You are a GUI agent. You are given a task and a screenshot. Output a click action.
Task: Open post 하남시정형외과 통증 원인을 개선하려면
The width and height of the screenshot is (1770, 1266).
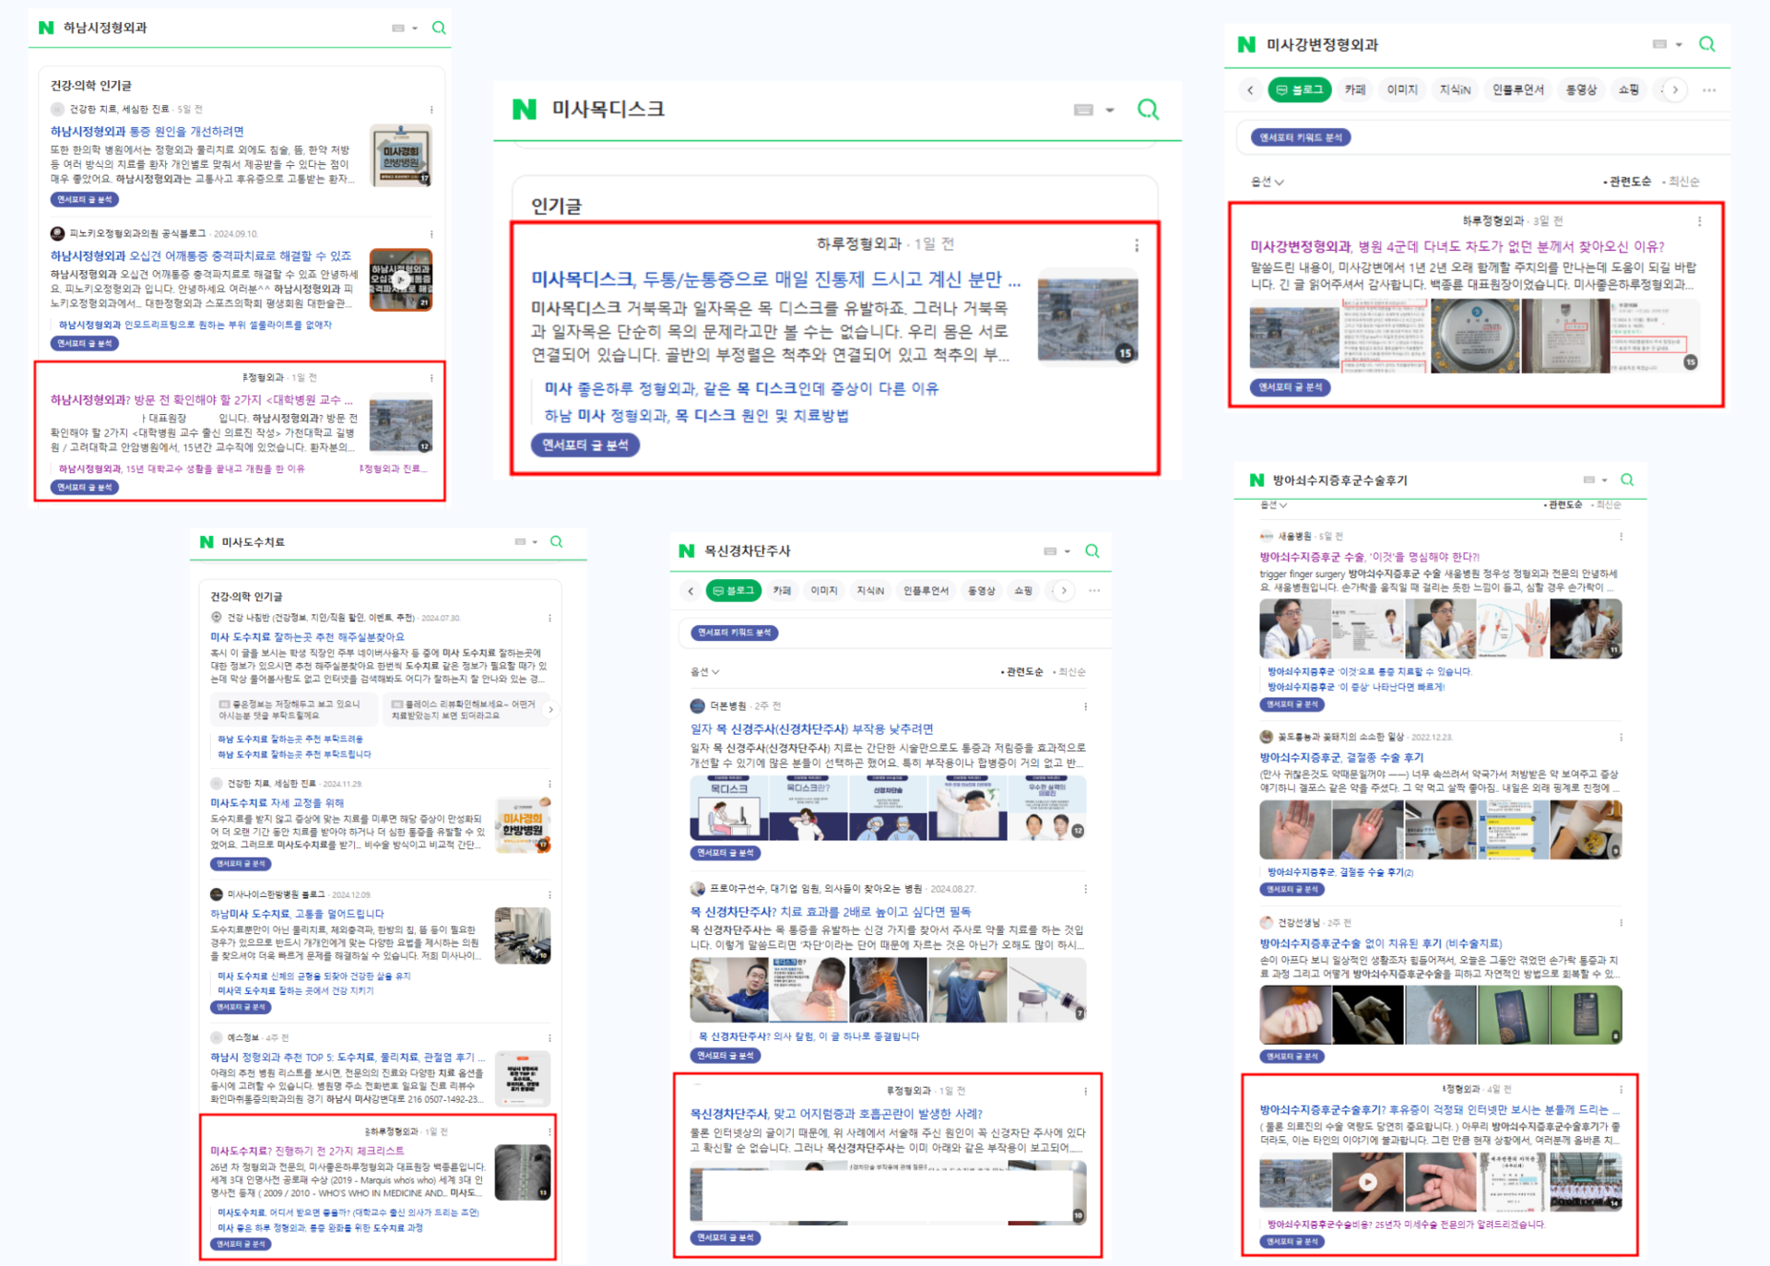click(147, 132)
